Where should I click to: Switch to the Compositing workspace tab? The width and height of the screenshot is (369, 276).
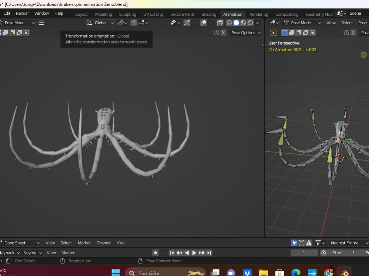tap(287, 14)
